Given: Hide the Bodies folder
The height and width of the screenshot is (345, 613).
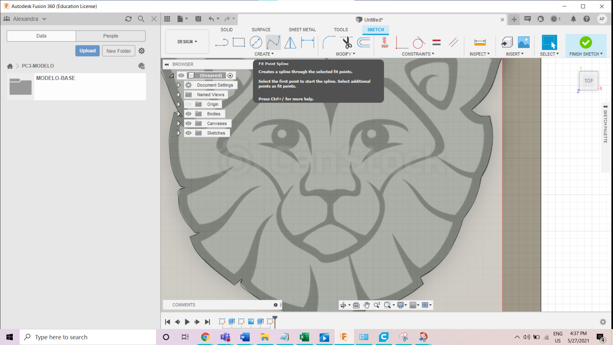Looking at the screenshot, I should coord(188,113).
